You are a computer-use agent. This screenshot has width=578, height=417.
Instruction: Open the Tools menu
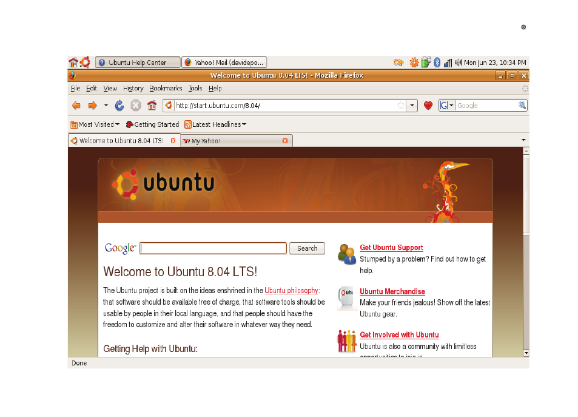coord(195,88)
